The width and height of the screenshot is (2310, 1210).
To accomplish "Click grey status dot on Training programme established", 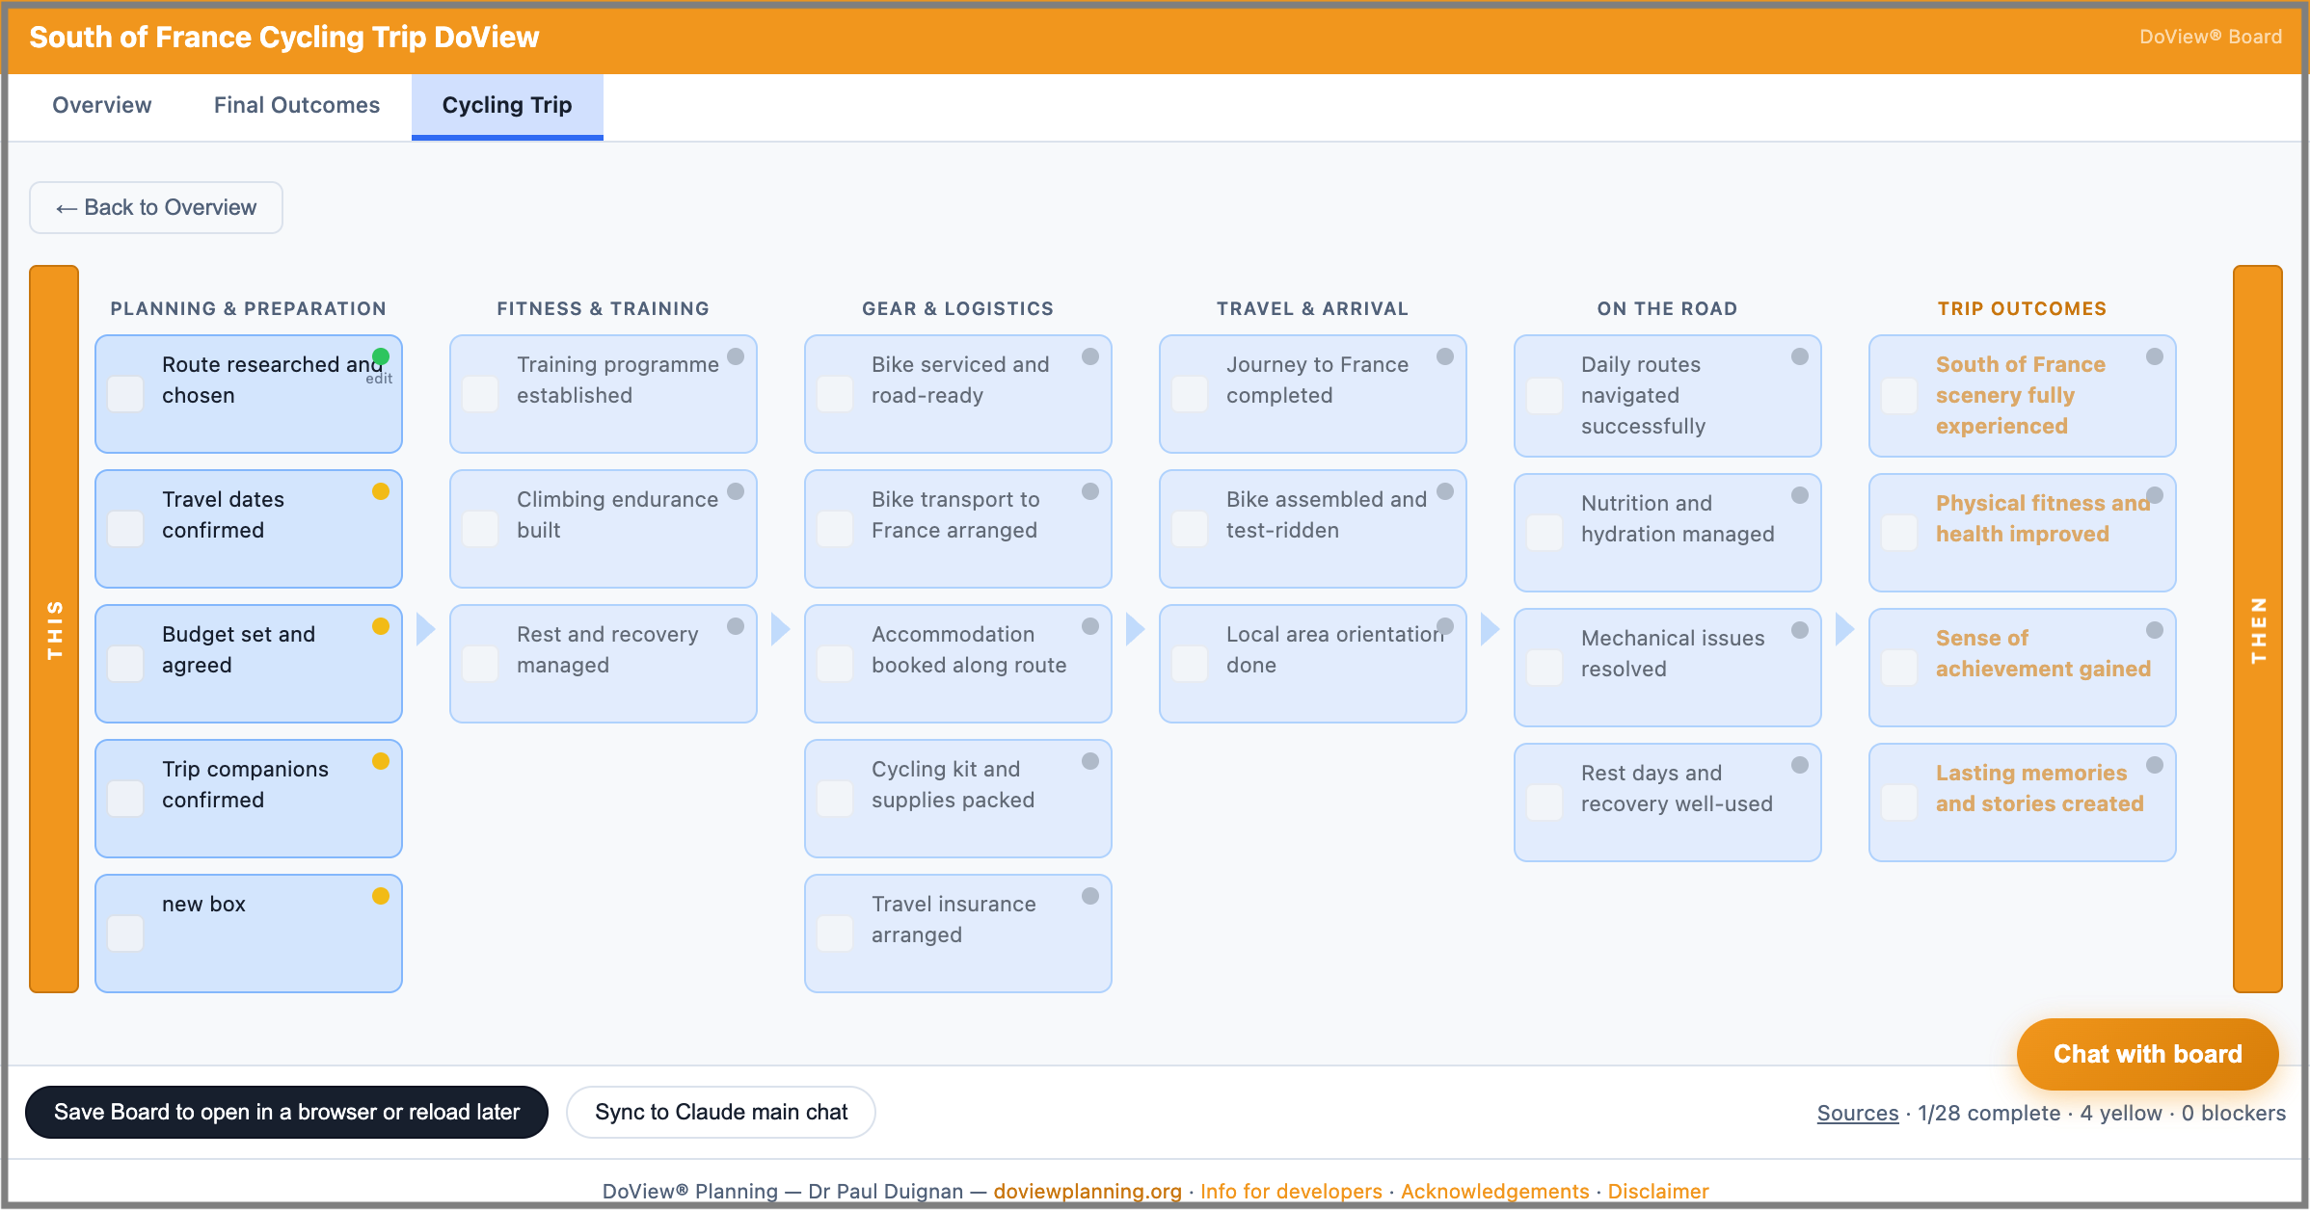I will 736,356.
